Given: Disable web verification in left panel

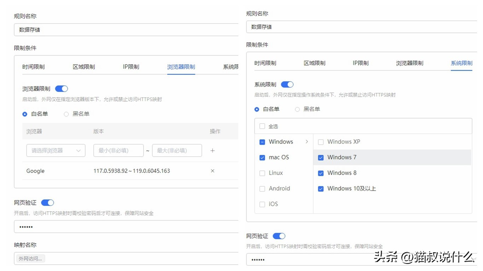Looking at the screenshot, I should (x=47, y=203).
